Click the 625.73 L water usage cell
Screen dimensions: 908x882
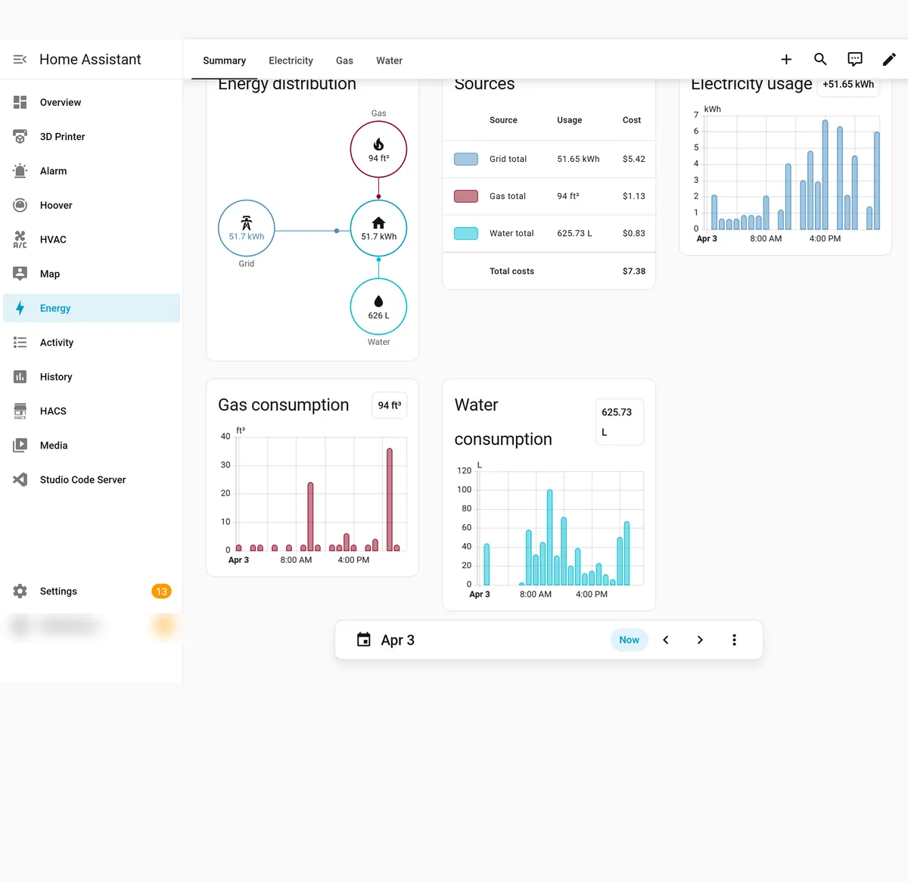pos(574,233)
